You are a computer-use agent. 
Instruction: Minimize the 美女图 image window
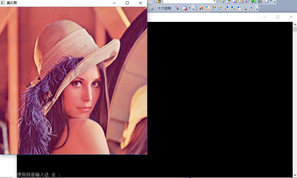pos(114,3)
